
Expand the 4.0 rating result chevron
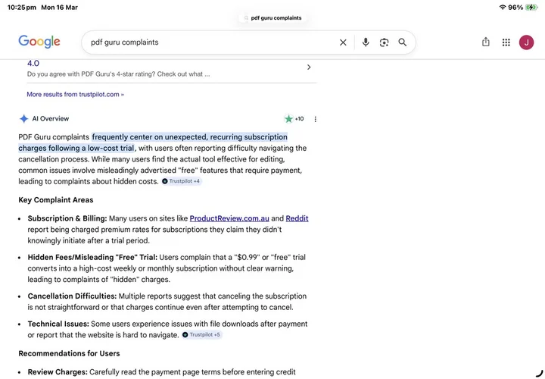[x=309, y=67]
